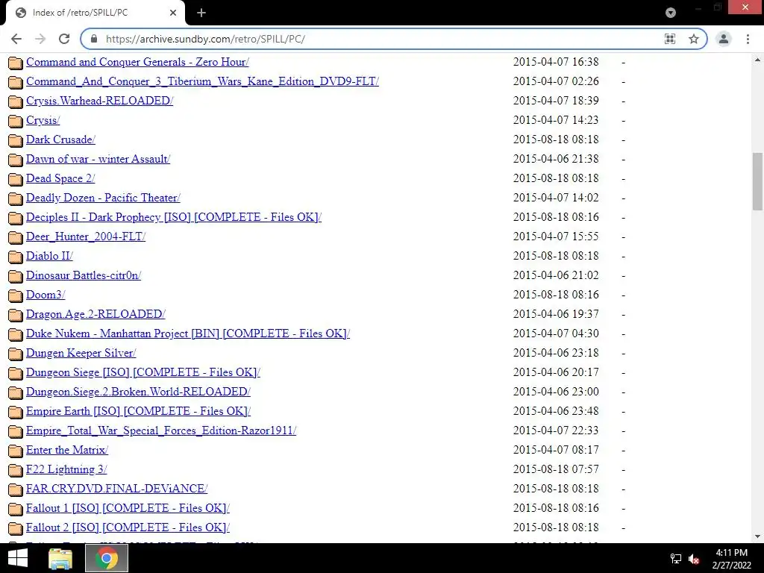
Task: Open the Dark Crusade/ link
Action: [60, 140]
